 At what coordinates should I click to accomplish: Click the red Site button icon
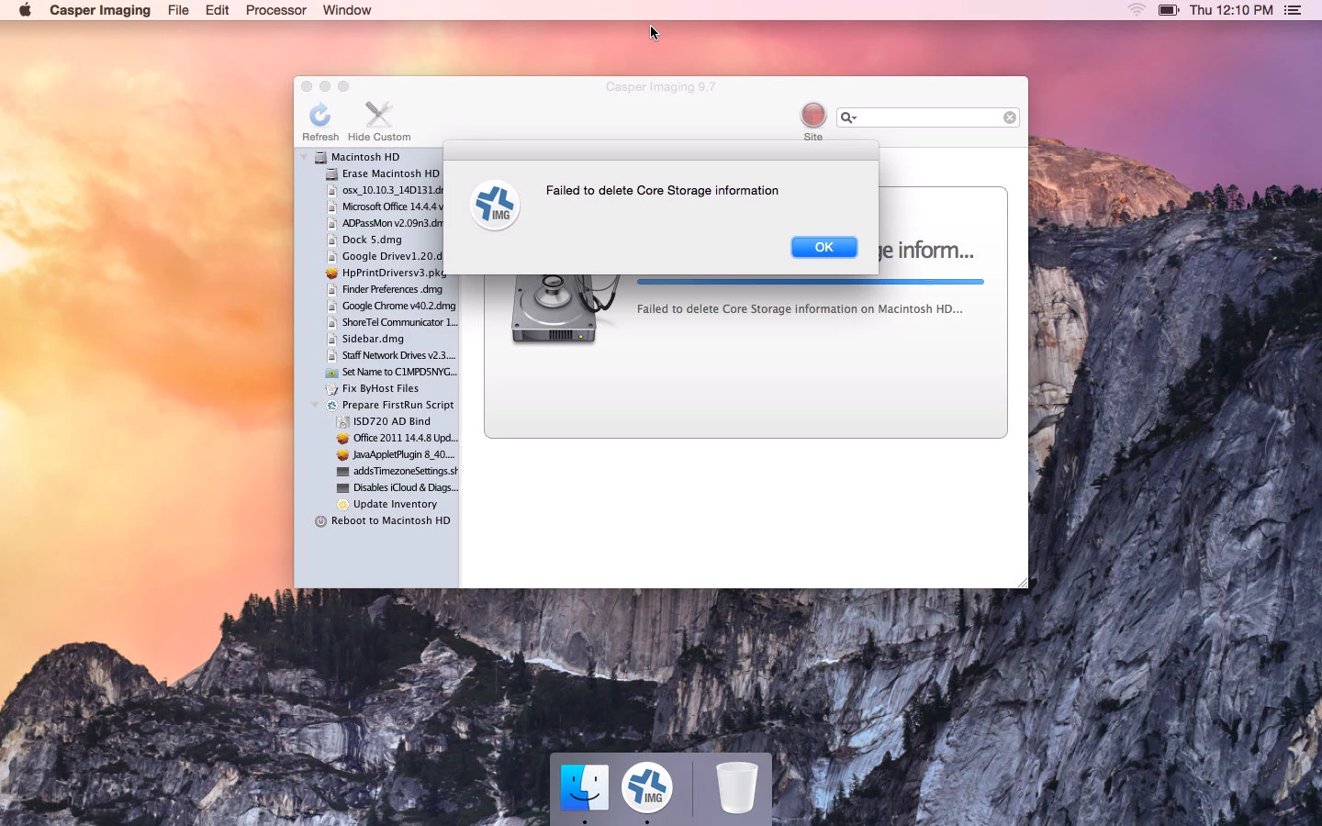(x=813, y=115)
